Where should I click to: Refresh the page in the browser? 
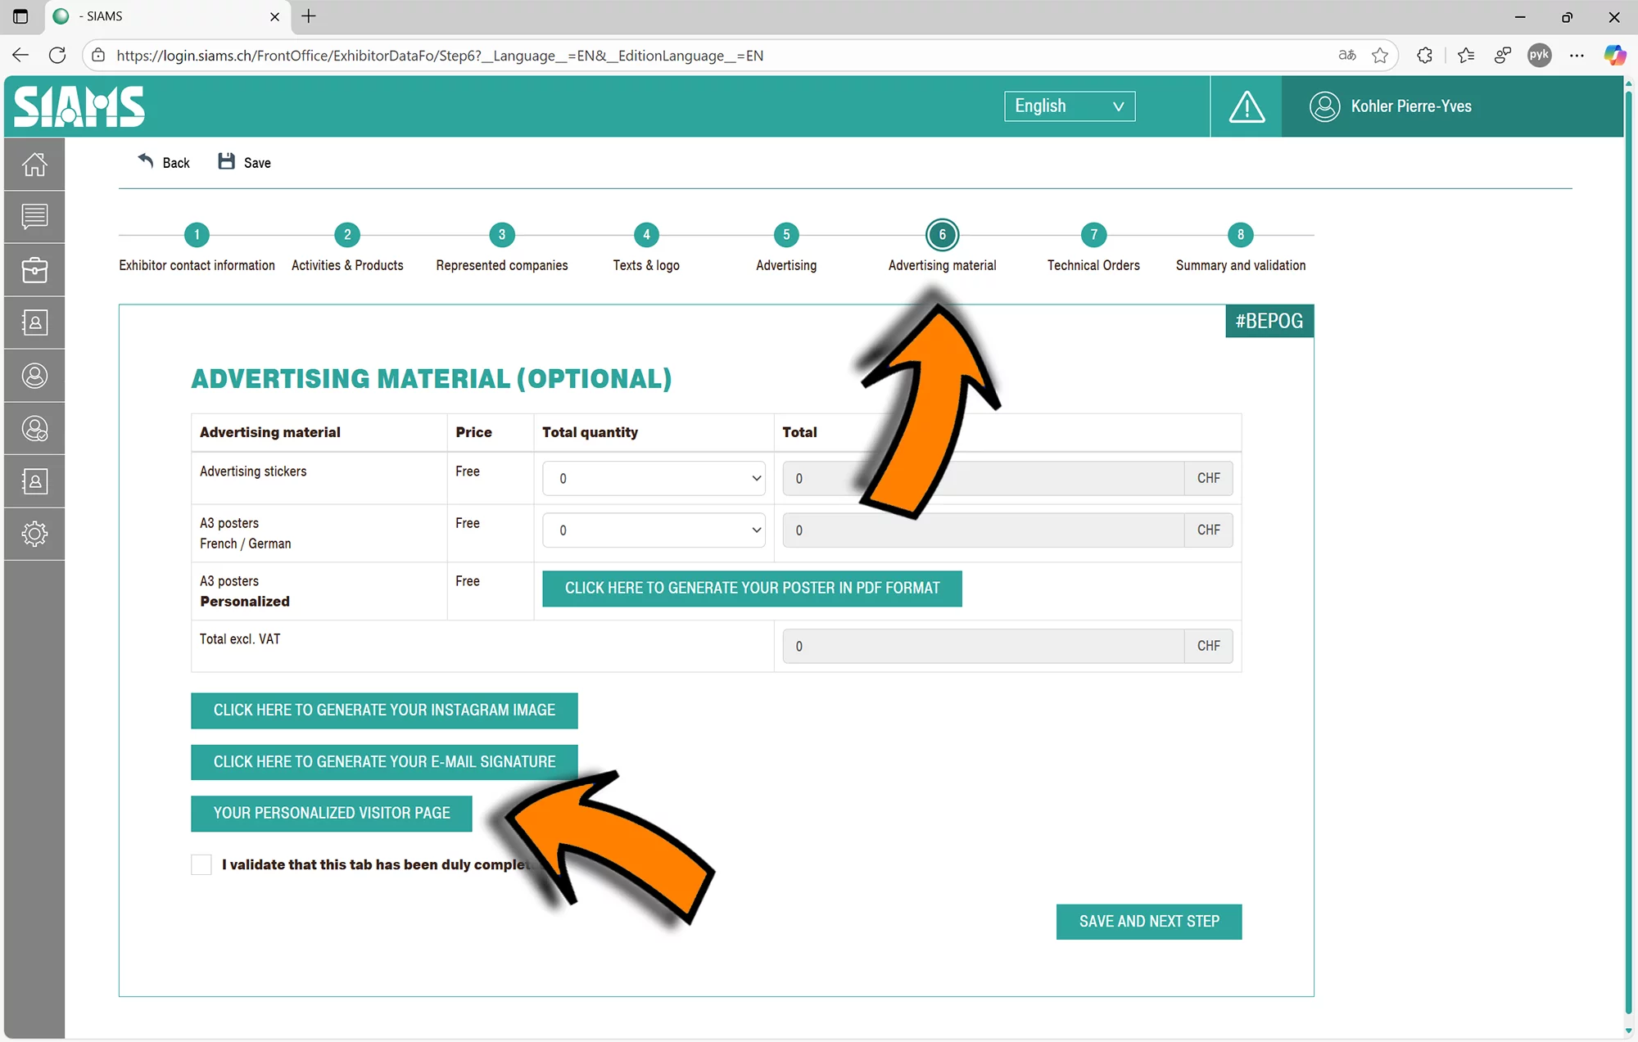(x=57, y=56)
